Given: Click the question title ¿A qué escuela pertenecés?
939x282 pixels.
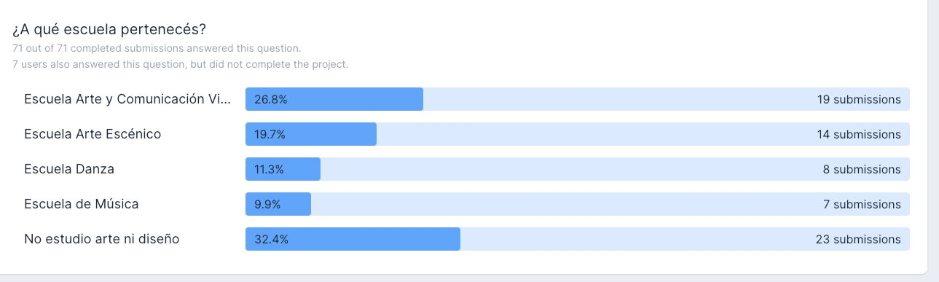Looking at the screenshot, I should 109,30.
